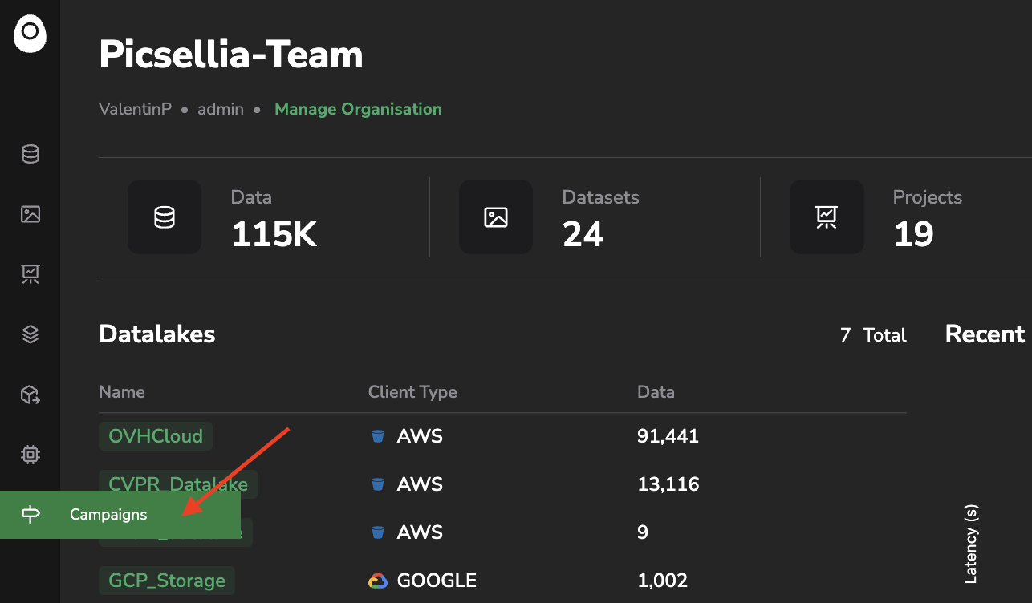Image resolution: width=1032 pixels, height=603 pixels.
Task: Click the AWS bucket icon in OVHCloud row
Action: pyautogui.click(x=377, y=436)
